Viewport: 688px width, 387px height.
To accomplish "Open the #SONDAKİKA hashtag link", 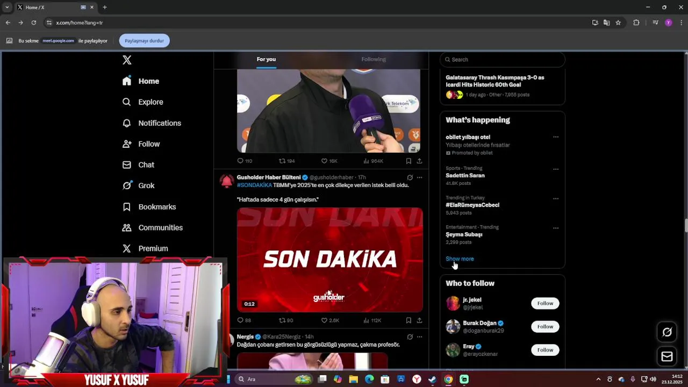I will 254,185.
